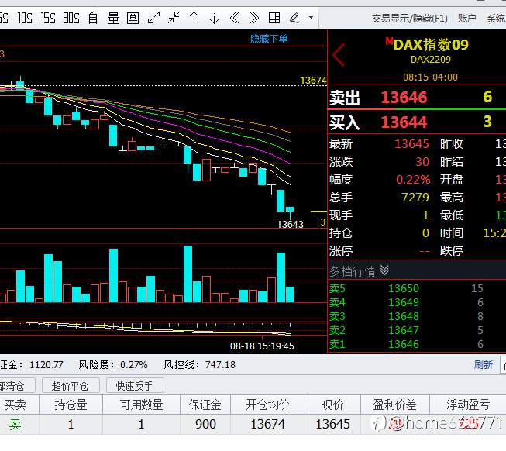Click the up arrow toolbar icon
The width and height of the screenshot is (506, 451).
(x=194, y=18)
